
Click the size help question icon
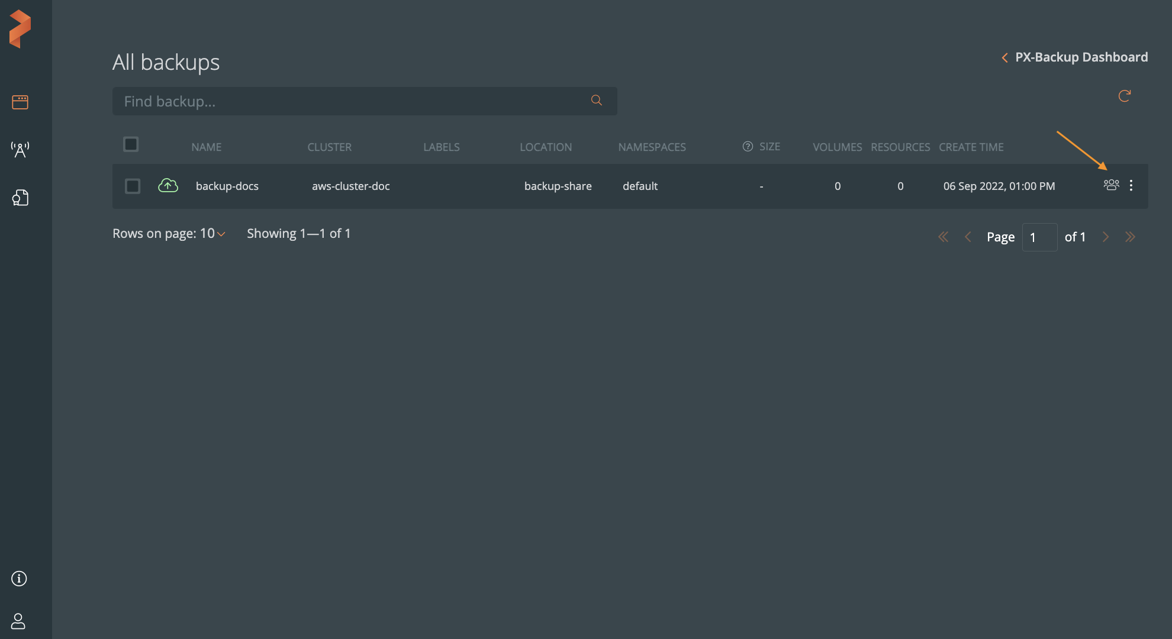coord(748,147)
